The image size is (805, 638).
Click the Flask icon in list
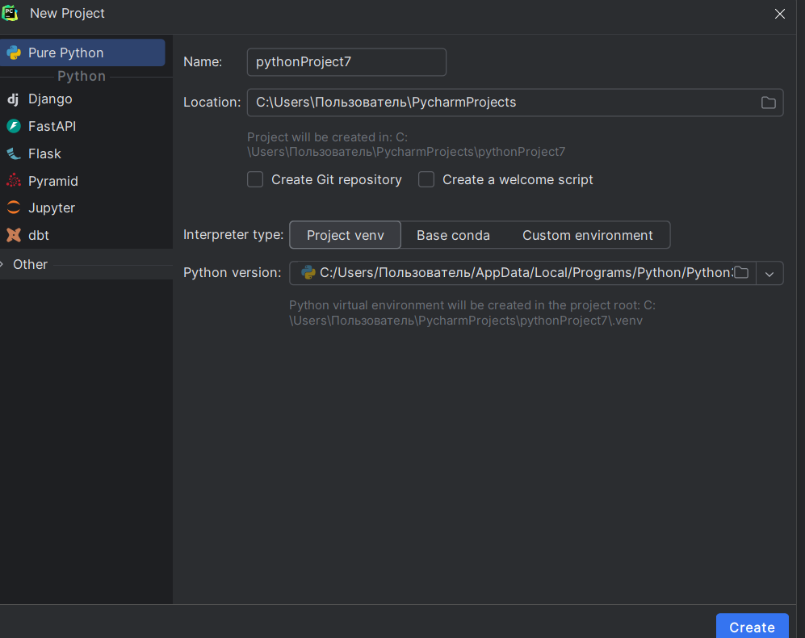pyautogui.click(x=14, y=153)
